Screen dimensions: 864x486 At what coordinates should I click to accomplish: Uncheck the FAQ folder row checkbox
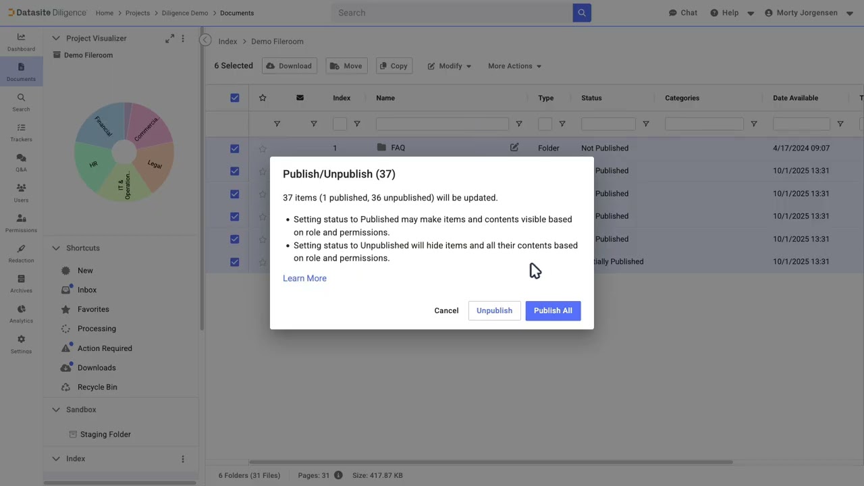(234, 148)
